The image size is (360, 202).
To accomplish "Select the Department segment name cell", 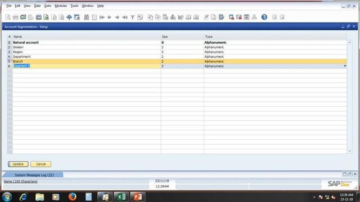I will pos(87,57).
